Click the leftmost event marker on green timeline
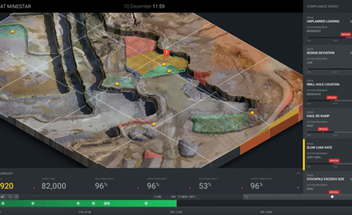This screenshot has width=352, height=215. (x=3, y=203)
